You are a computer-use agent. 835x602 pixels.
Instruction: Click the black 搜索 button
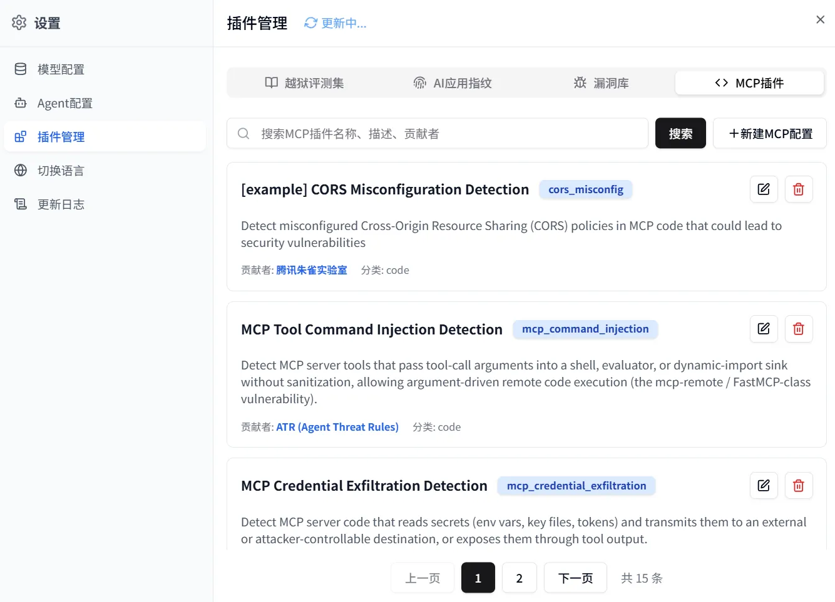click(x=680, y=133)
